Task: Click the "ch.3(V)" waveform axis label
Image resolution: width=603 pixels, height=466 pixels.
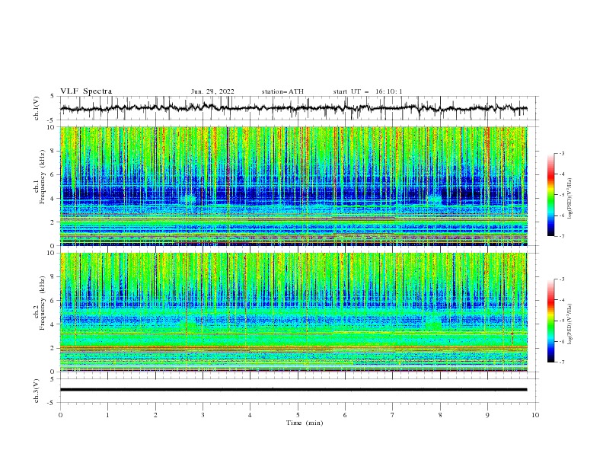Action: tap(37, 391)
